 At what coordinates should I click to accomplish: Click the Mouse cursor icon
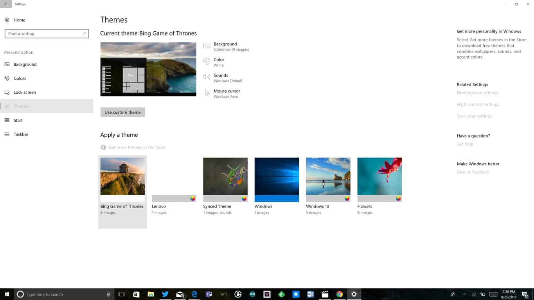(207, 93)
